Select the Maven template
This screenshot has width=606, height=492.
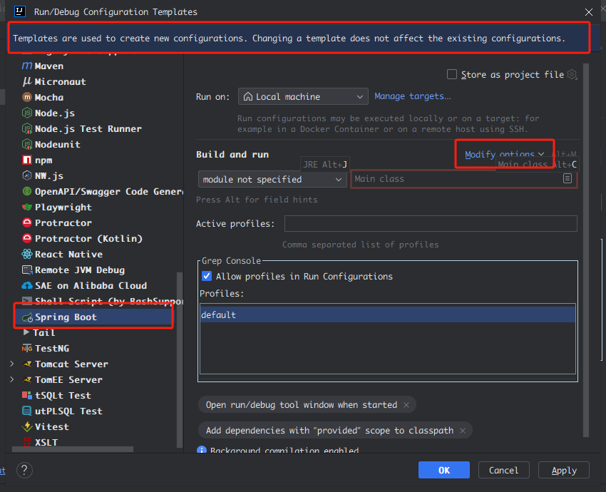[48, 66]
